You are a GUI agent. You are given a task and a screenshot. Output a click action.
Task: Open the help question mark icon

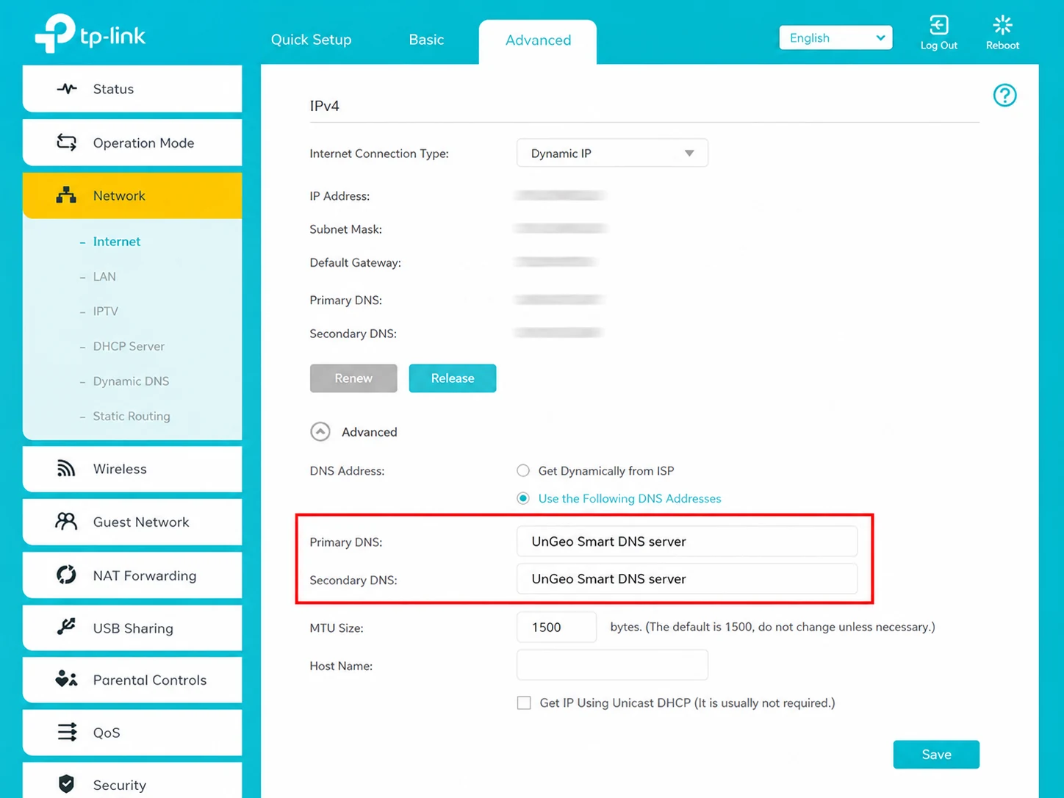[1004, 96]
